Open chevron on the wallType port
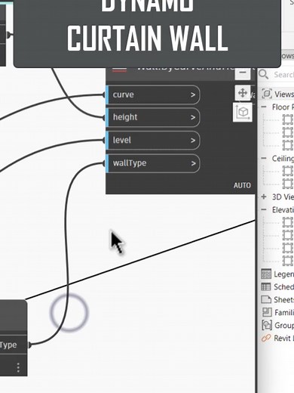The height and width of the screenshot is (393, 294). (193, 163)
